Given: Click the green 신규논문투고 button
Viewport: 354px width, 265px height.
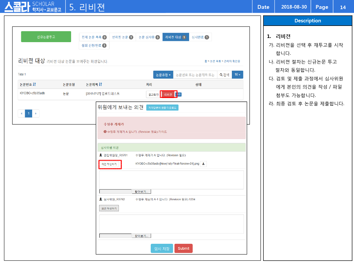Looking at the screenshot, I should [x=46, y=37].
